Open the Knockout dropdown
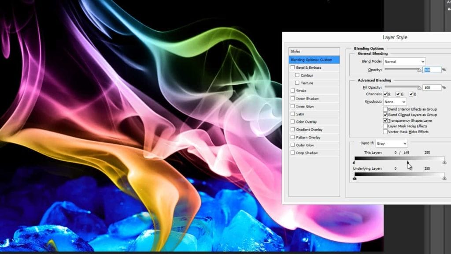Screen dimensions: 451x254 coord(395,102)
